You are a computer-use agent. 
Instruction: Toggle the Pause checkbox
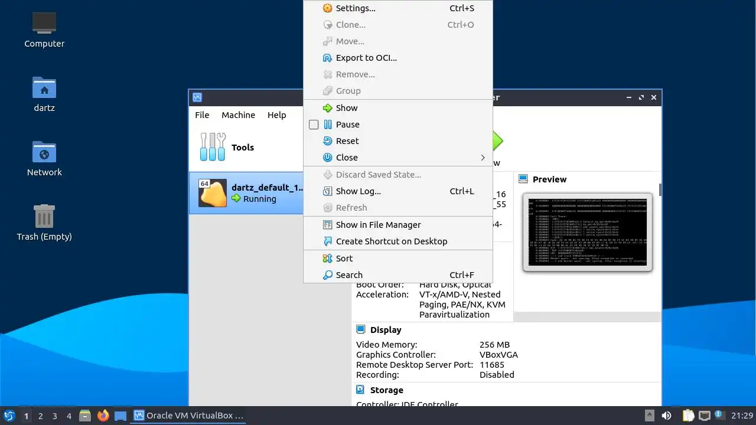(x=314, y=125)
